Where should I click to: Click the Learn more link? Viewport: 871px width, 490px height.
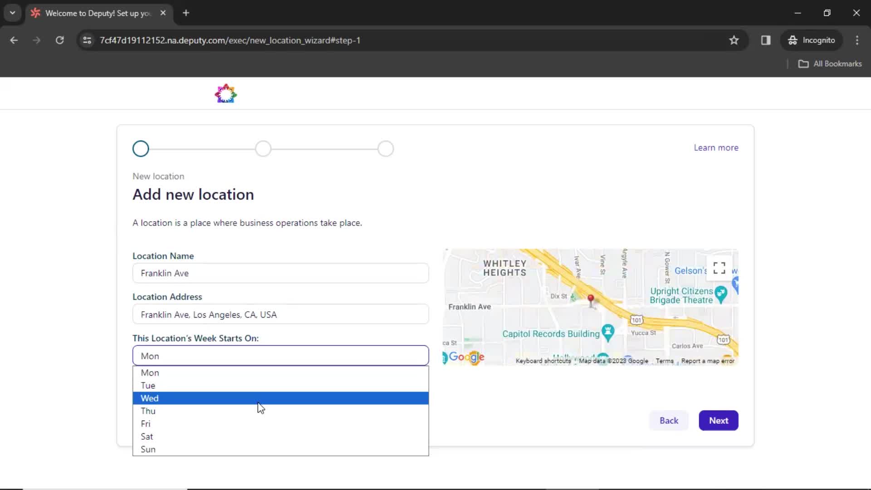pos(716,147)
